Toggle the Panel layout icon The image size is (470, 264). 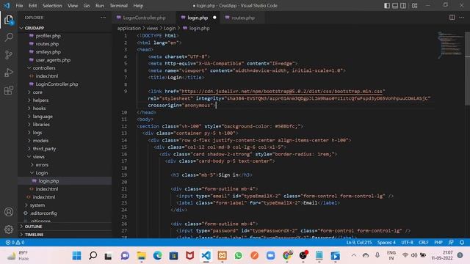[x=395, y=5]
